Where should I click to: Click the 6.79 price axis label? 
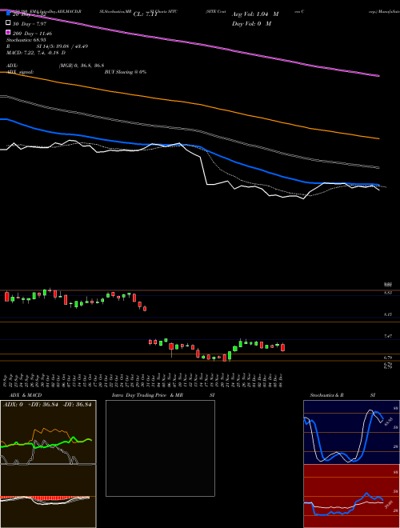click(x=388, y=358)
